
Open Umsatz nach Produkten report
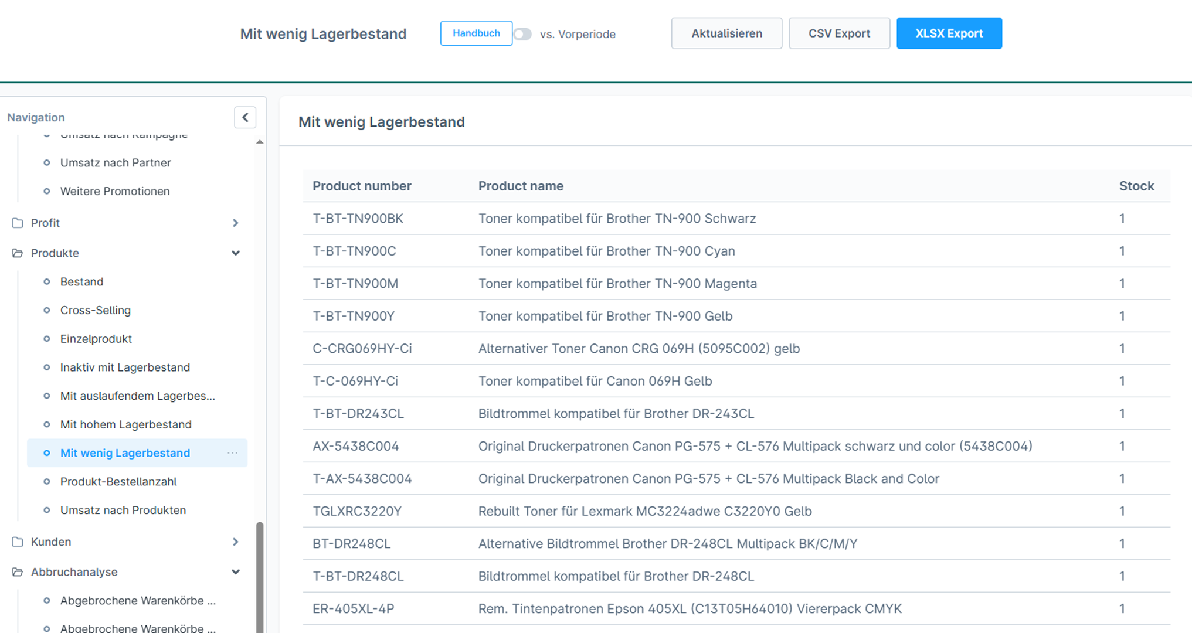pos(123,511)
